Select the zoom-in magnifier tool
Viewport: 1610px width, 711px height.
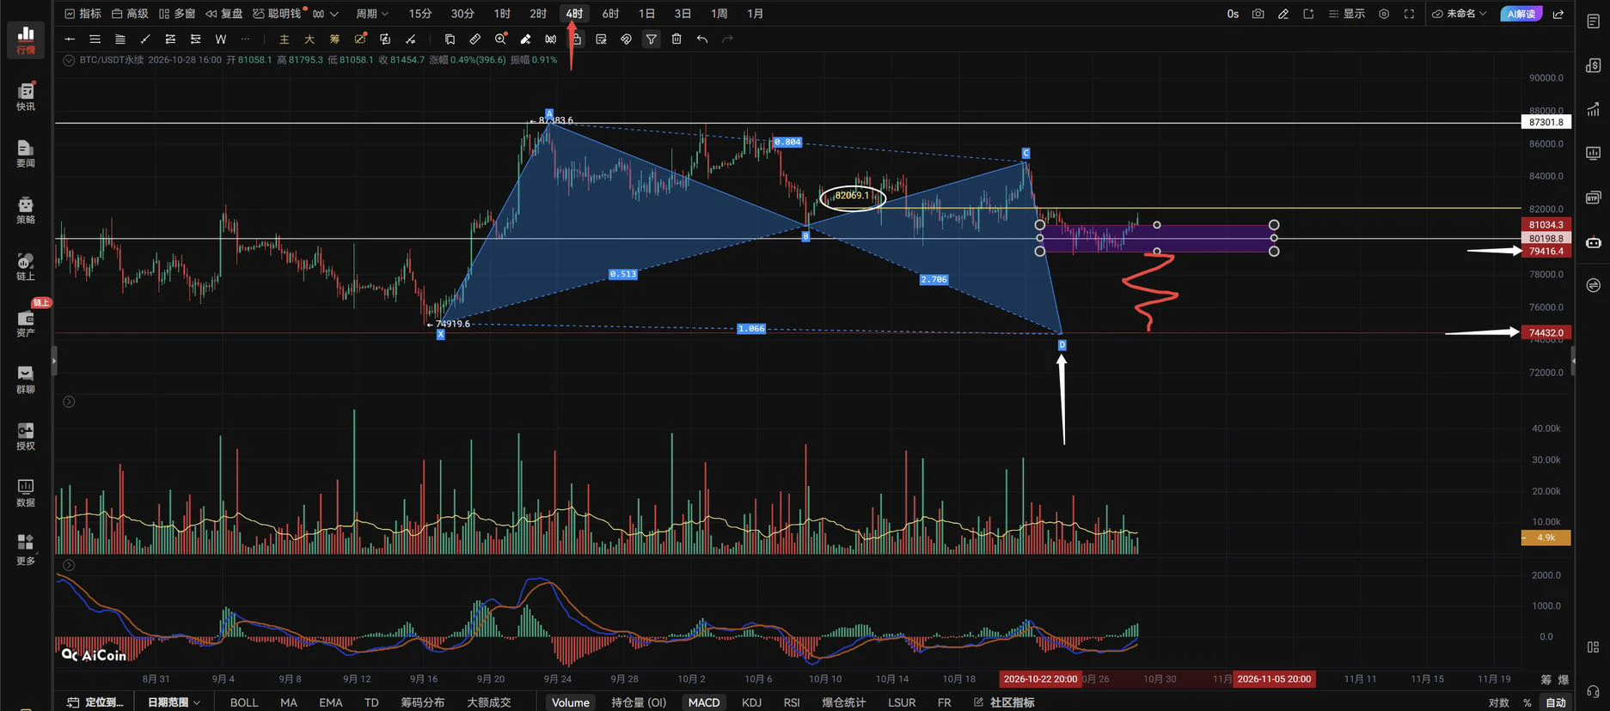coord(500,39)
